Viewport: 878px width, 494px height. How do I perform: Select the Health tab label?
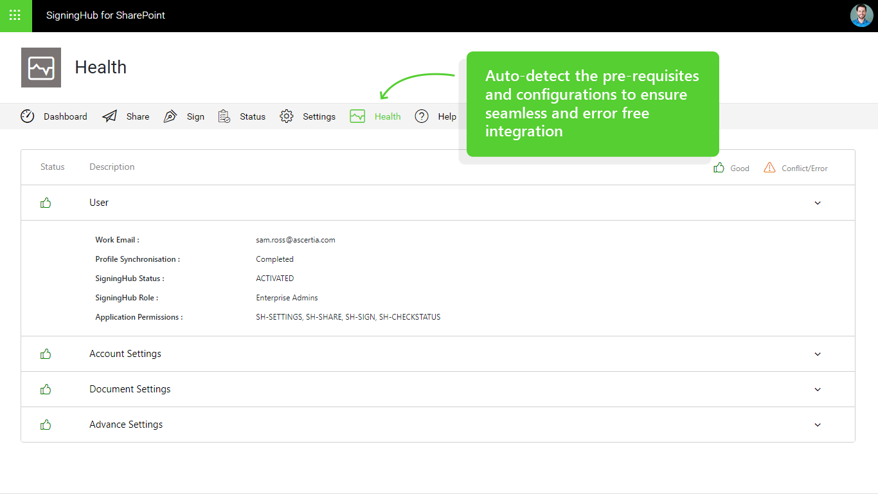(388, 116)
